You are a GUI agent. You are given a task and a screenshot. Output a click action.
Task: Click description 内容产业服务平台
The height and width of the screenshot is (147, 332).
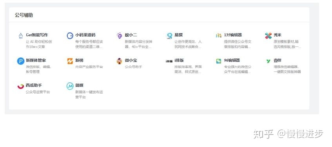[89, 67]
